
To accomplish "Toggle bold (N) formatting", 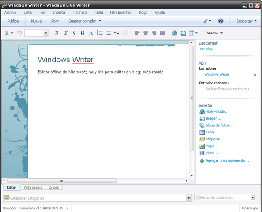I will tap(57, 33).
